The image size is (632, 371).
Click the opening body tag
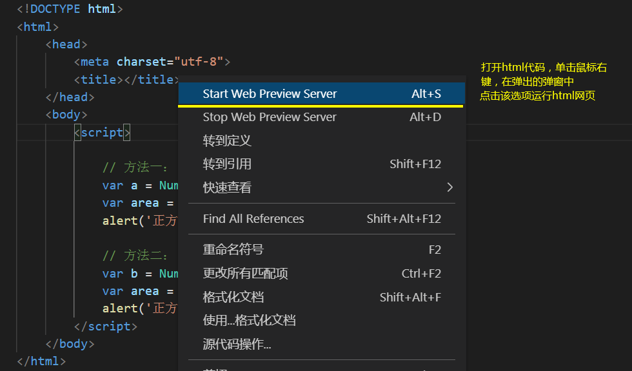click(66, 115)
